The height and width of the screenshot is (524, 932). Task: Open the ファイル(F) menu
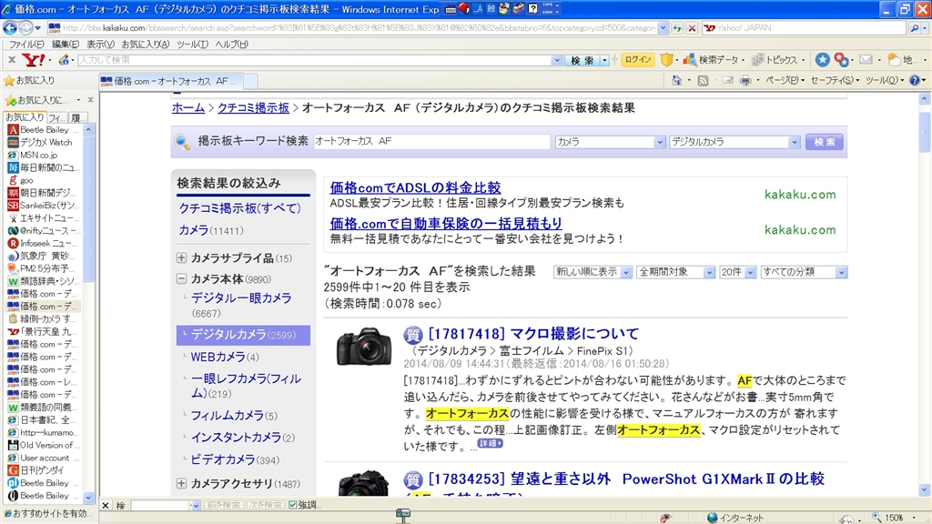pos(26,44)
